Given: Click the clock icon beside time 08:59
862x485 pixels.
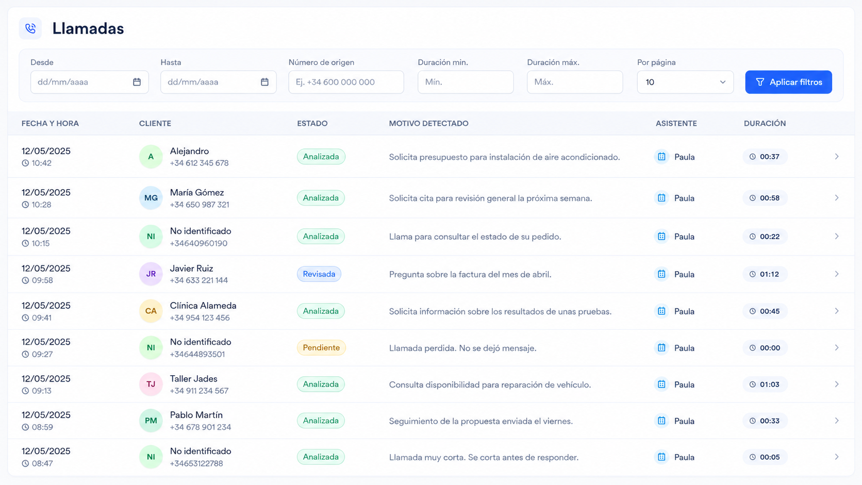Looking at the screenshot, I should 25,427.
